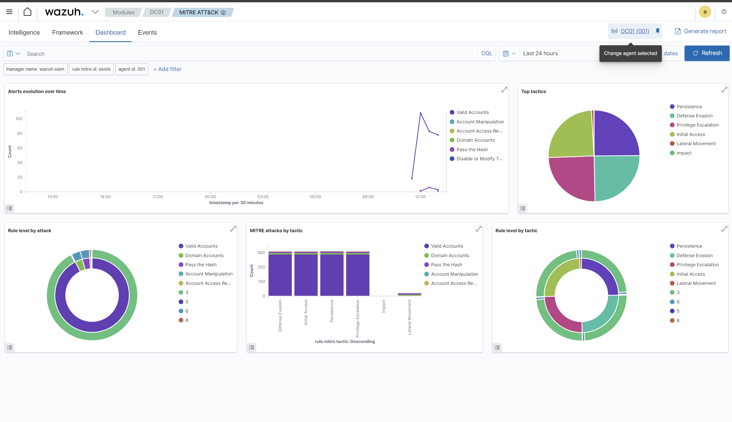Open the saved queries dropdown beside Search
This screenshot has width=732, height=422.
[x=14, y=54]
